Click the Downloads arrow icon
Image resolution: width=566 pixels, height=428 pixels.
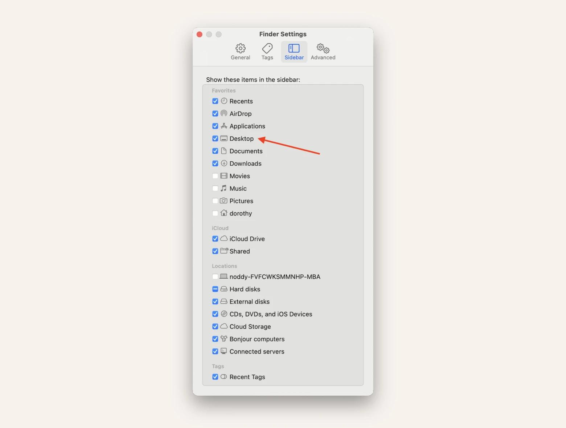coord(224,163)
